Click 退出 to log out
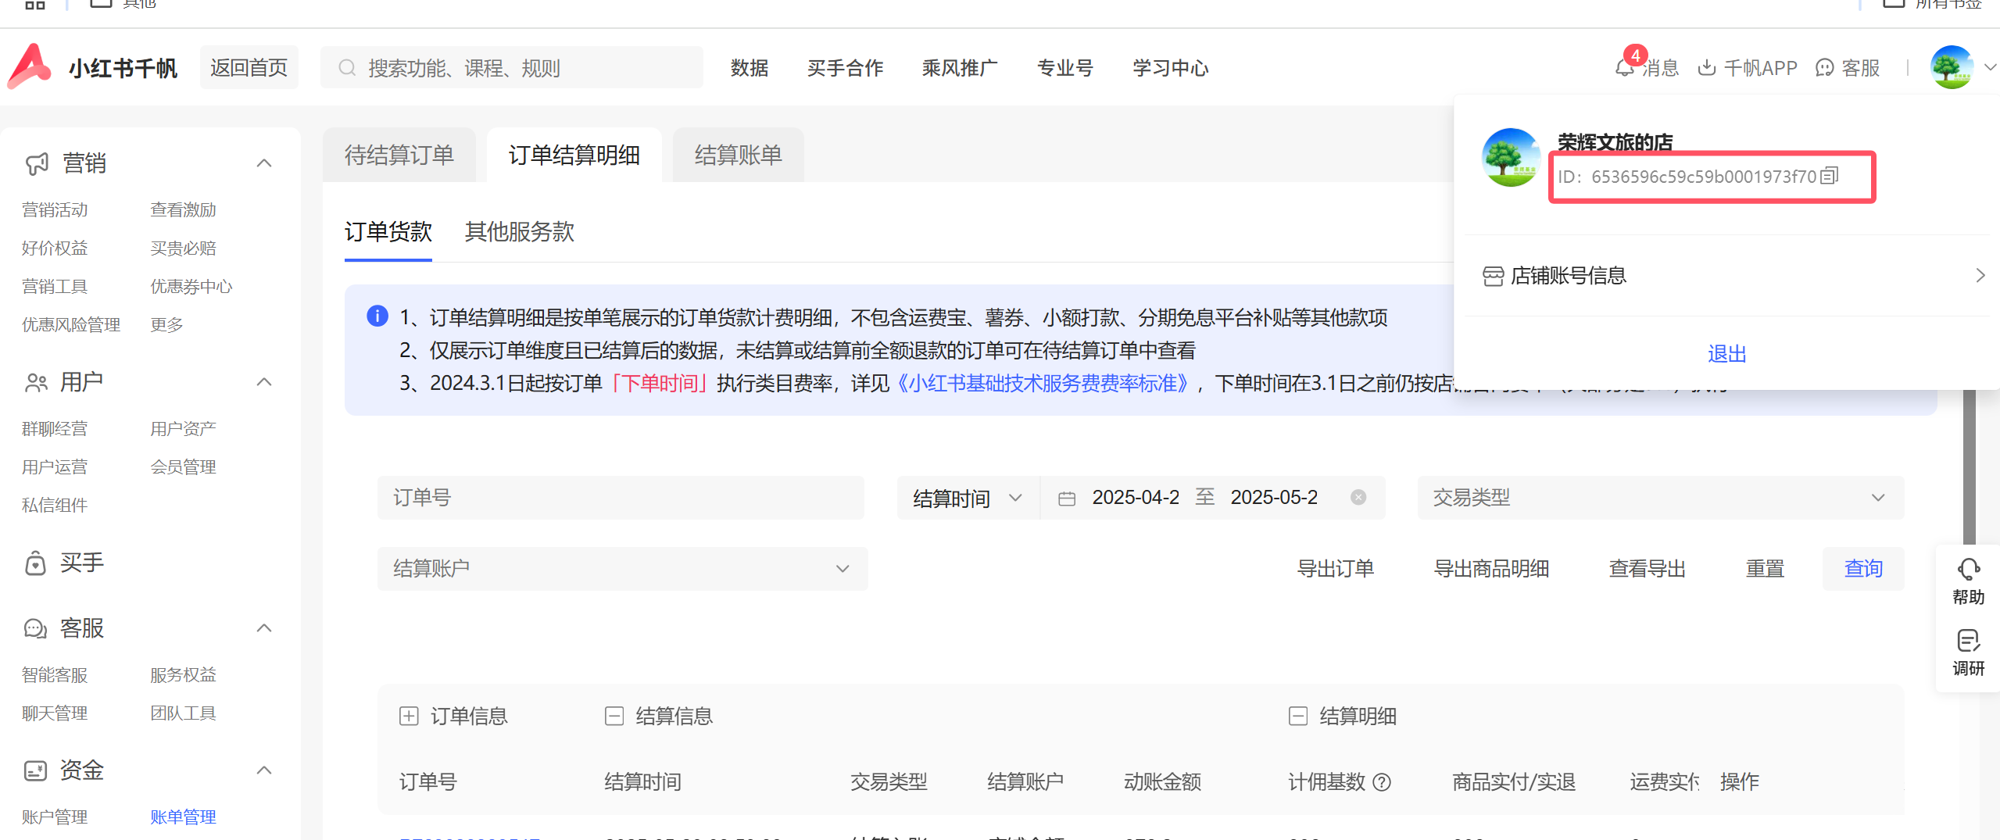2000x840 pixels. (x=1727, y=354)
